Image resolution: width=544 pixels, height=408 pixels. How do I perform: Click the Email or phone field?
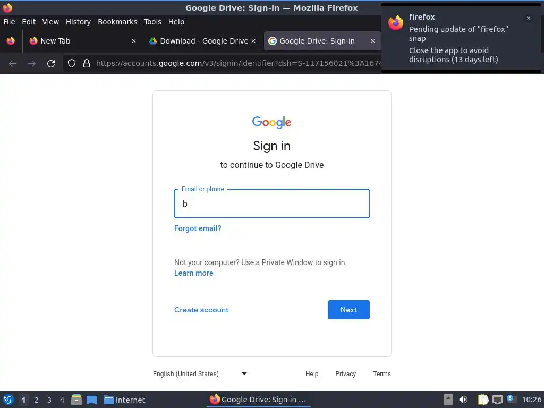click(x=271, y=203)
